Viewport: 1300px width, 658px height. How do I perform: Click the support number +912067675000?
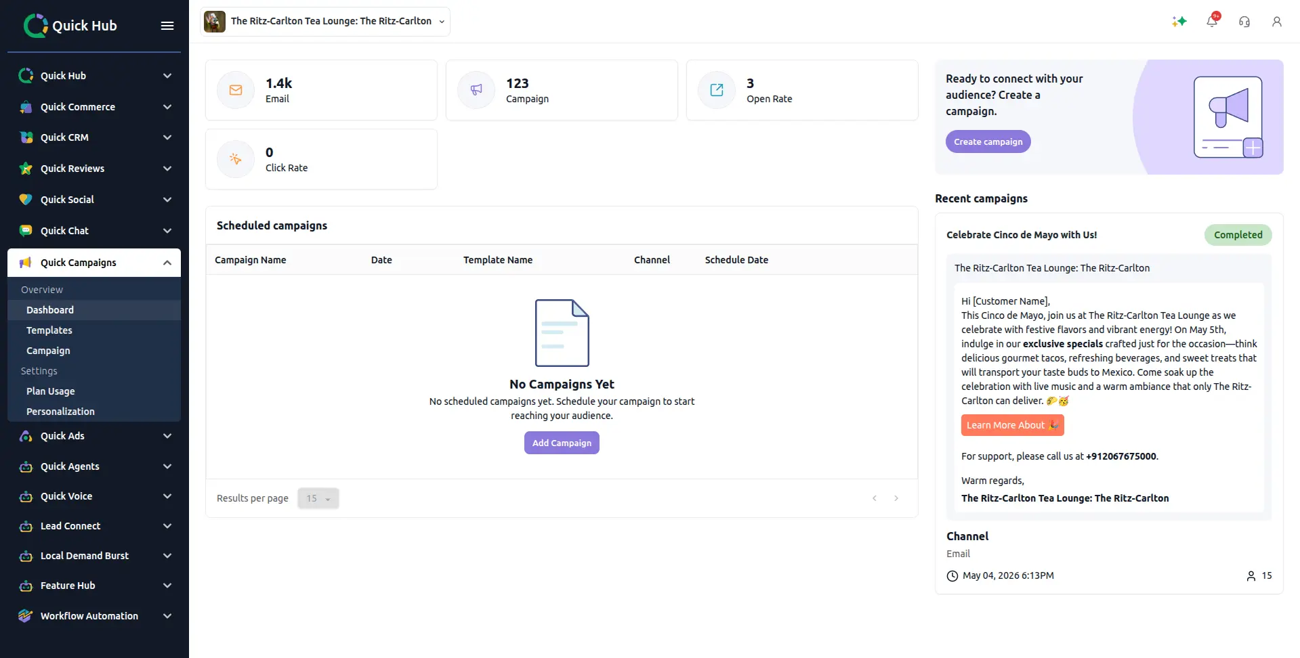[1121, 456]
